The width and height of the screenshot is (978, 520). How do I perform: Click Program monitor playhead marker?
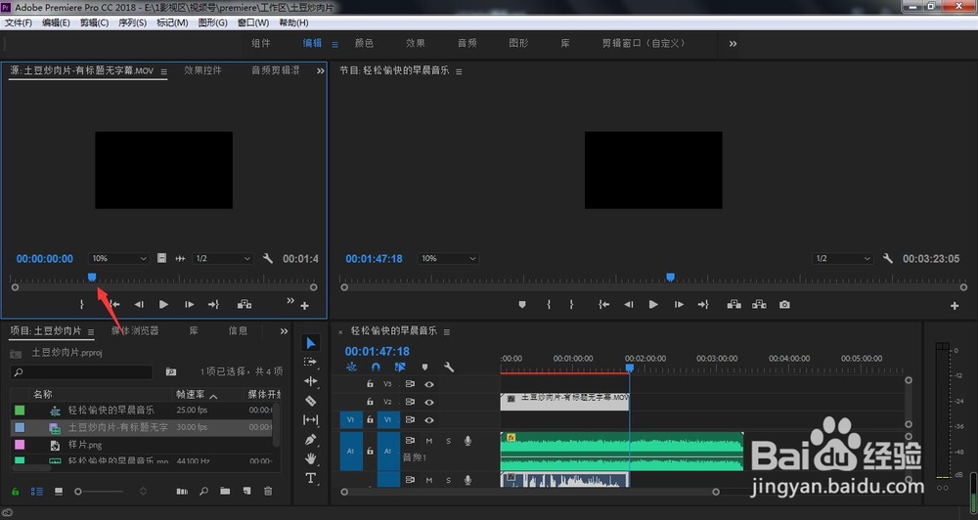(x=671, y=277)
